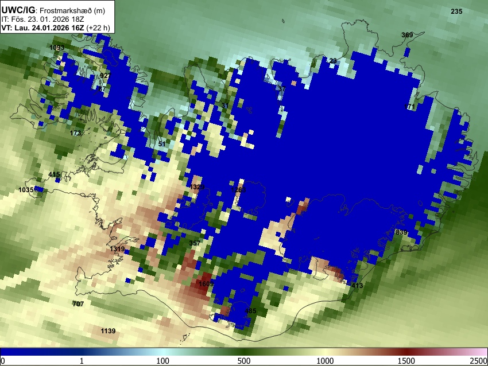Click the 1500 tick on color scale
This screenshot has height=366, width=488.
tap(406, 361)
